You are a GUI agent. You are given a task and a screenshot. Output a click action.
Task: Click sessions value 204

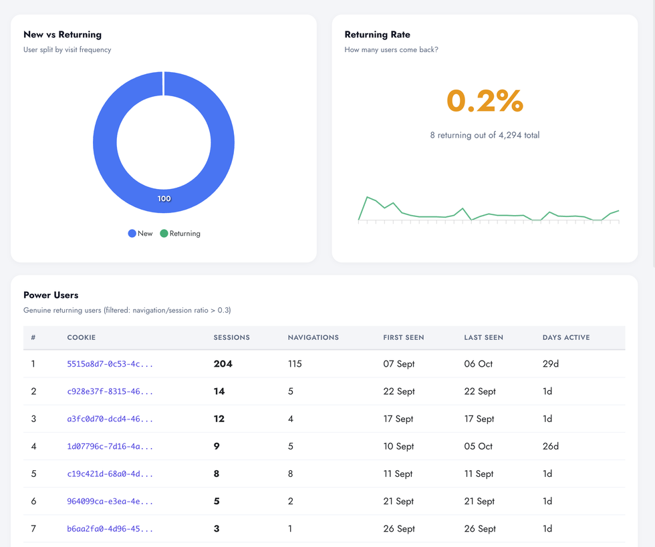point(223,364)
